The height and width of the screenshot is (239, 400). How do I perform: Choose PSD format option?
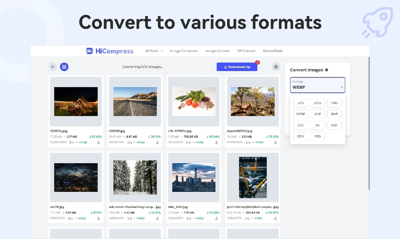[x=317, y=136]
